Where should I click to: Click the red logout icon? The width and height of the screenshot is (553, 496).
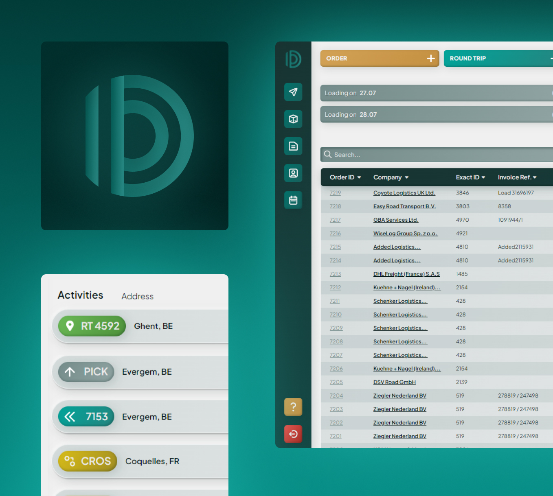(x=293, y=434)
